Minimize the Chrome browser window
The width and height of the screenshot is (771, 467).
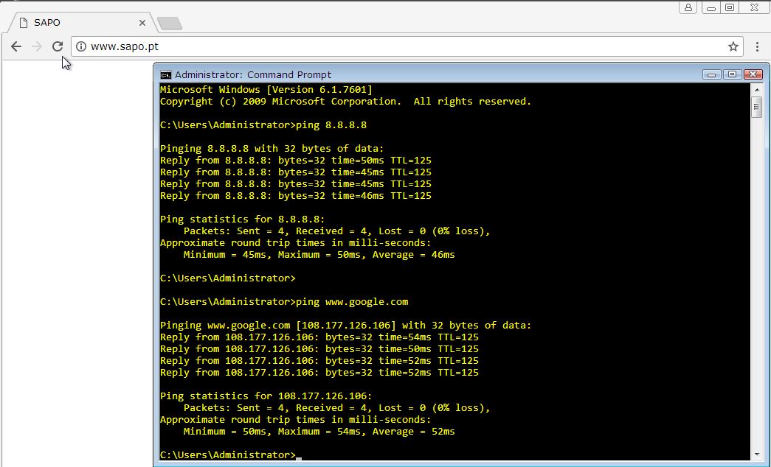click(x=711, y=7)
